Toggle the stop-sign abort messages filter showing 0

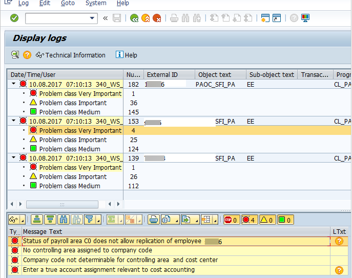[x=232, y=220]
